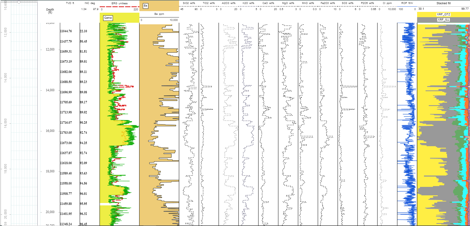
Task: Click TVD value 11716.07
Action: click(x=66, y=123)
